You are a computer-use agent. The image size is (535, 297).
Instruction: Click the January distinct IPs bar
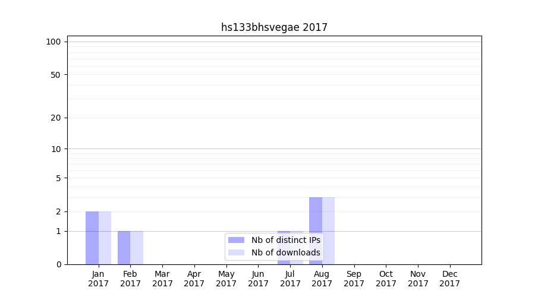pos(92,238)
